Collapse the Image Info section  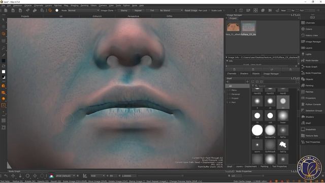226,57
